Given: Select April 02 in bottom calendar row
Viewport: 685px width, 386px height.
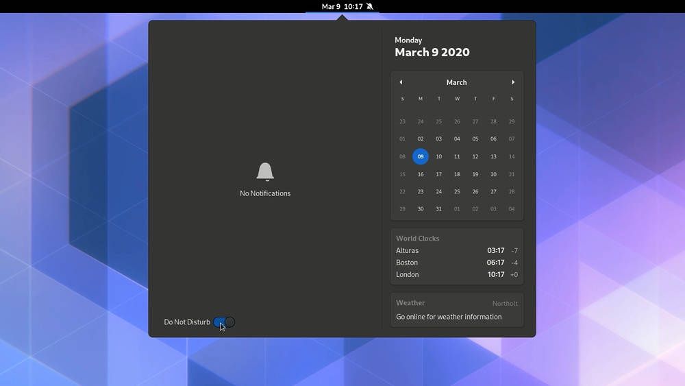Looking at the screenshot, I should 475,209.
